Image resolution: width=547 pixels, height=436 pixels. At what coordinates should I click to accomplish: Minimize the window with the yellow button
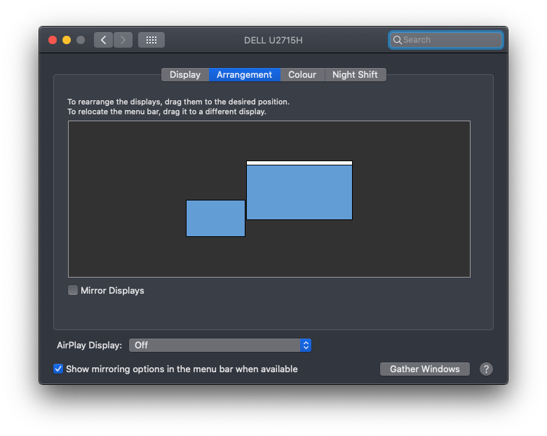(67, 40)
